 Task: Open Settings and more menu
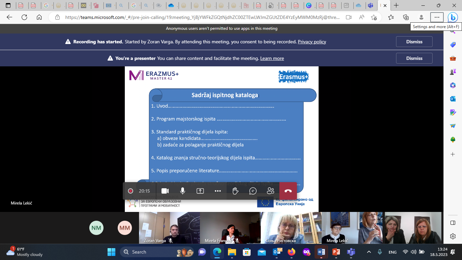point(437,17)
